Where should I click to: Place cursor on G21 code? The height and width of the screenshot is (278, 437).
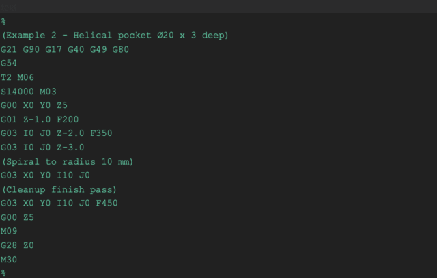pos(11,49)
